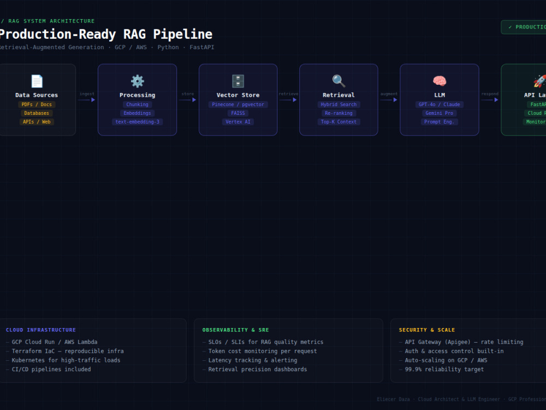This screenshot has width=546, height=410.
Task: Select the FAISS tag
Action: coord(238,113)
